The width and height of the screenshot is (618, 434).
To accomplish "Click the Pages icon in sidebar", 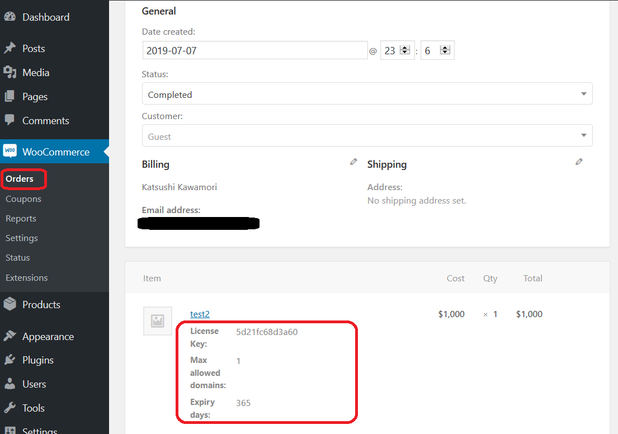I will click(x=10, y=96).
